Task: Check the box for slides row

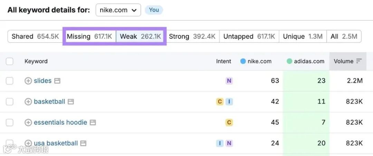Action: click(10, 81)
